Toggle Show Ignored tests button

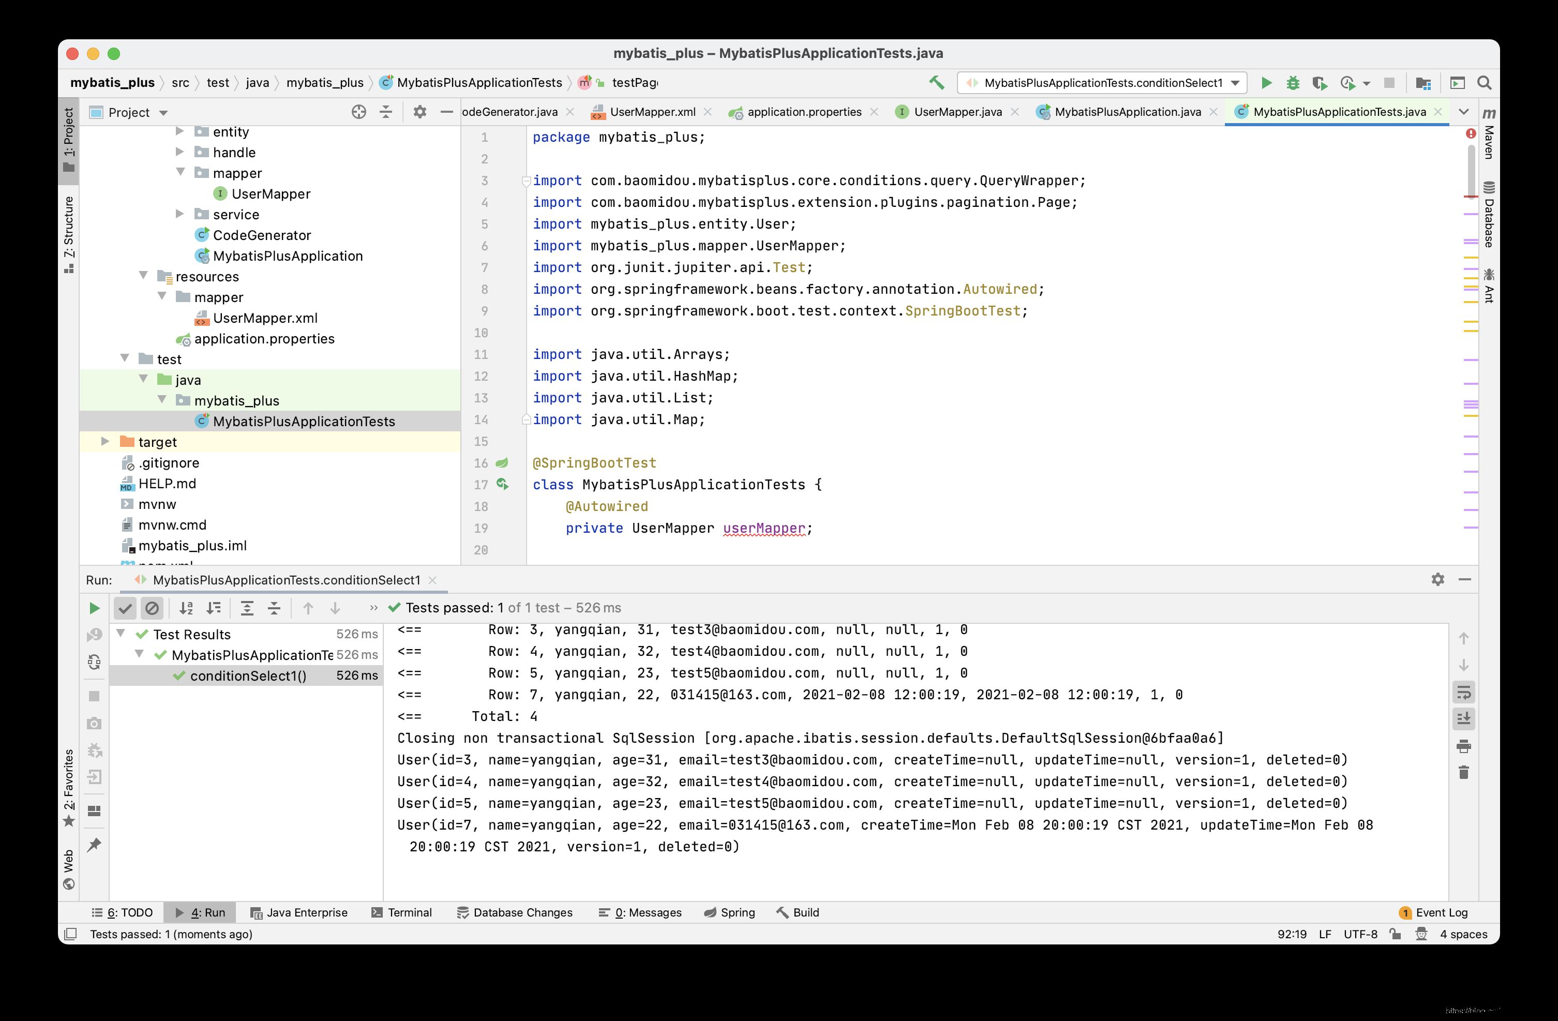[152, 608]
